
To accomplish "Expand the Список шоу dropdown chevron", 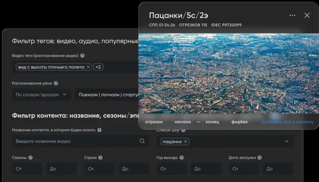I will (x=287, y=141).
